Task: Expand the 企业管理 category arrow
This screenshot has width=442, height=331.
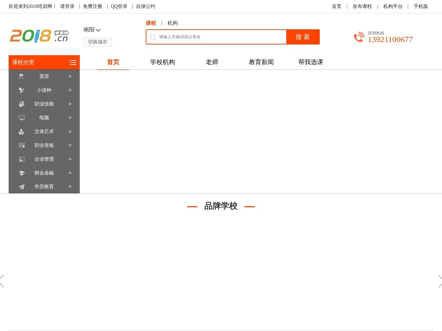Action: [70, 159]
